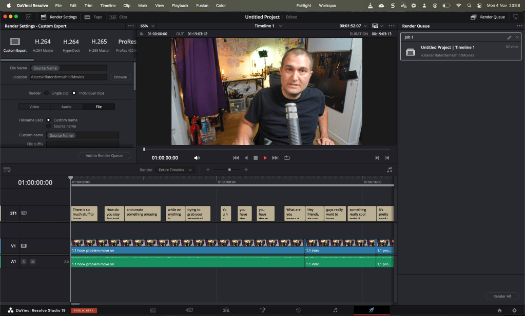Image resolution: width=525 pixels, height=316 pixels.
Task: Open the Fusion page icon
Action: coord(263,310)
